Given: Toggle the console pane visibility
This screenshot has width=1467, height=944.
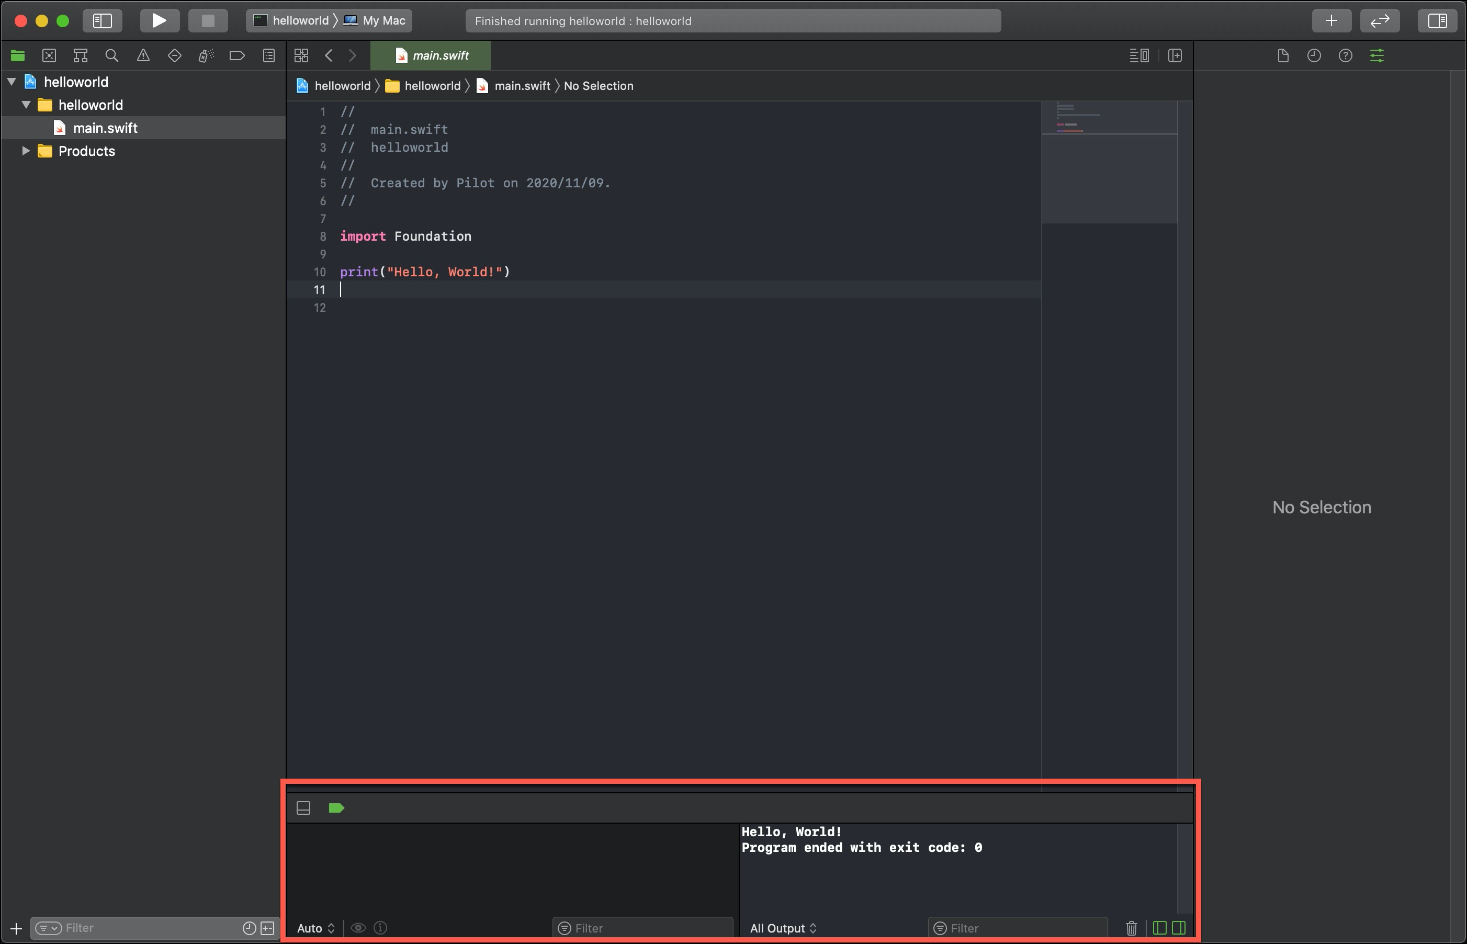Looking at the screenshot, I should click(x=1178, y=928).
